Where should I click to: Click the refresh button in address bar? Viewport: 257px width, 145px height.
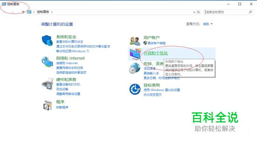(198, 12)
